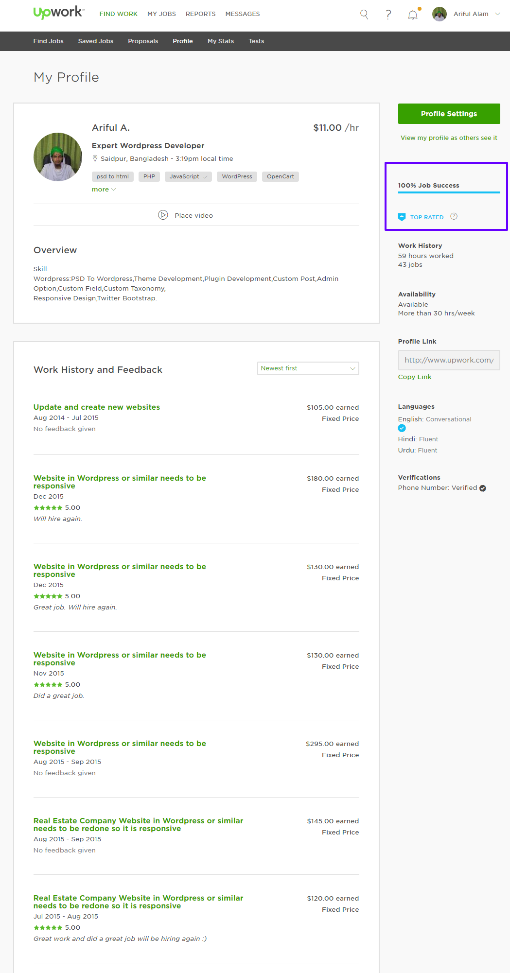This screenshot has width=510, height=973.
Task: Click the $11.00 /hr rate
Action: [336, 128]
